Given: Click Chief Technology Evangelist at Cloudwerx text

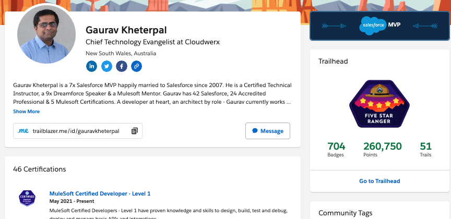Looking at the screenshot, I should (x=153, y=42).
